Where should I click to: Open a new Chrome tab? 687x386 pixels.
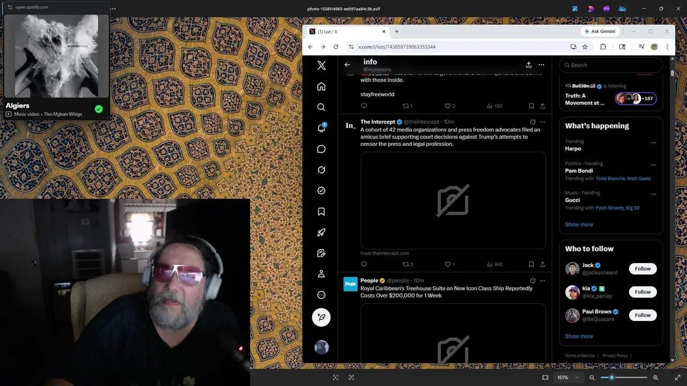tap(397, 32)
